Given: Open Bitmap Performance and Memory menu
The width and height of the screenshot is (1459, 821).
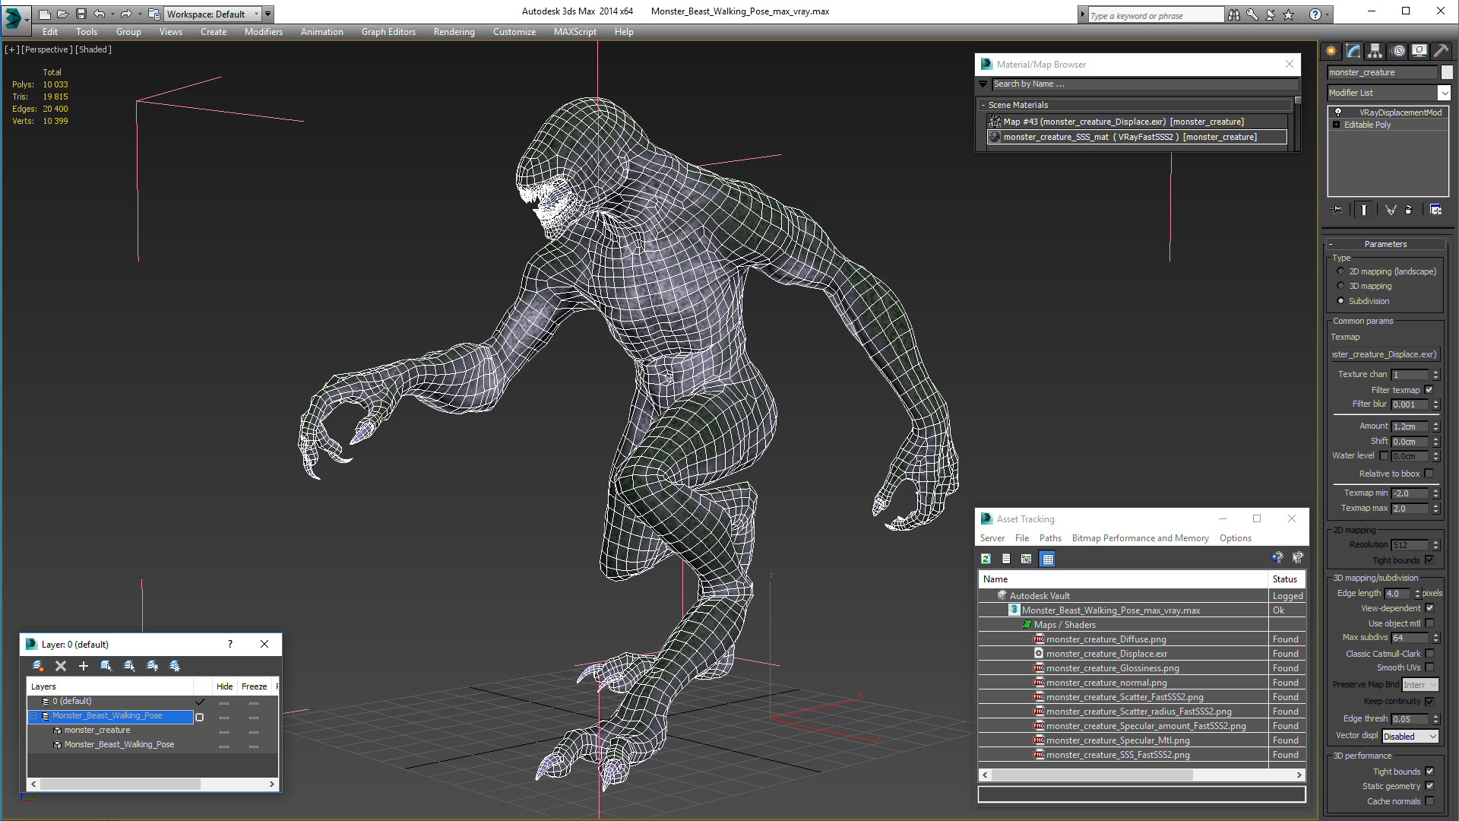Looking at the screenshot, I should (x=1140, y=538).
